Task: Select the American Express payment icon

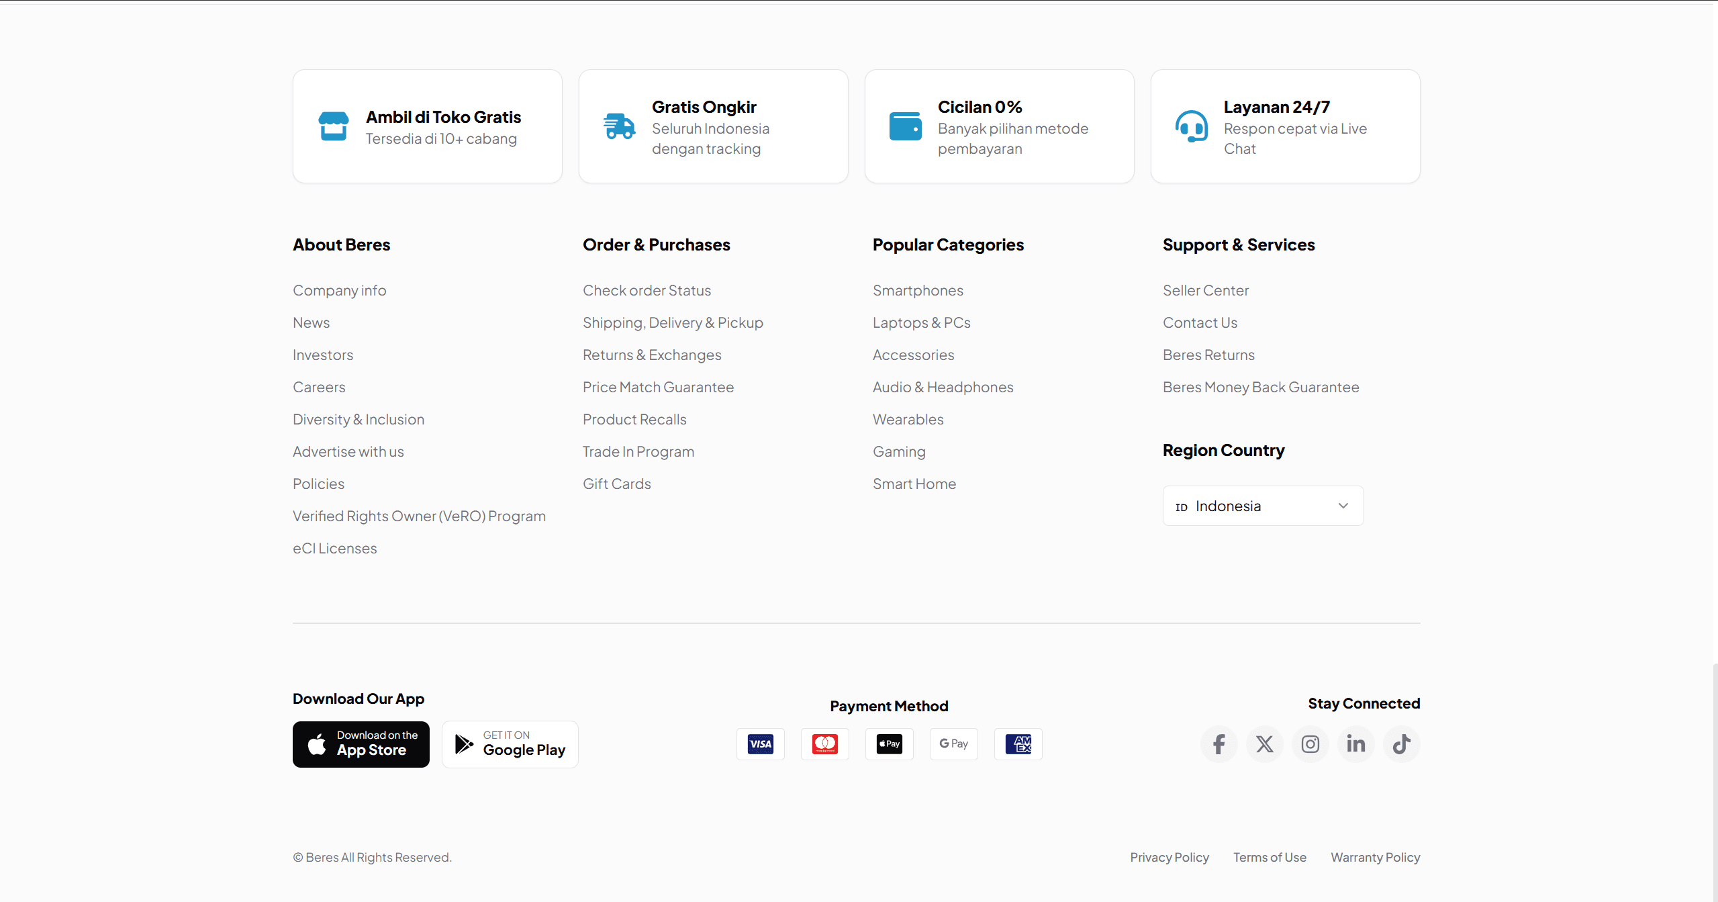Action: 1018,744
